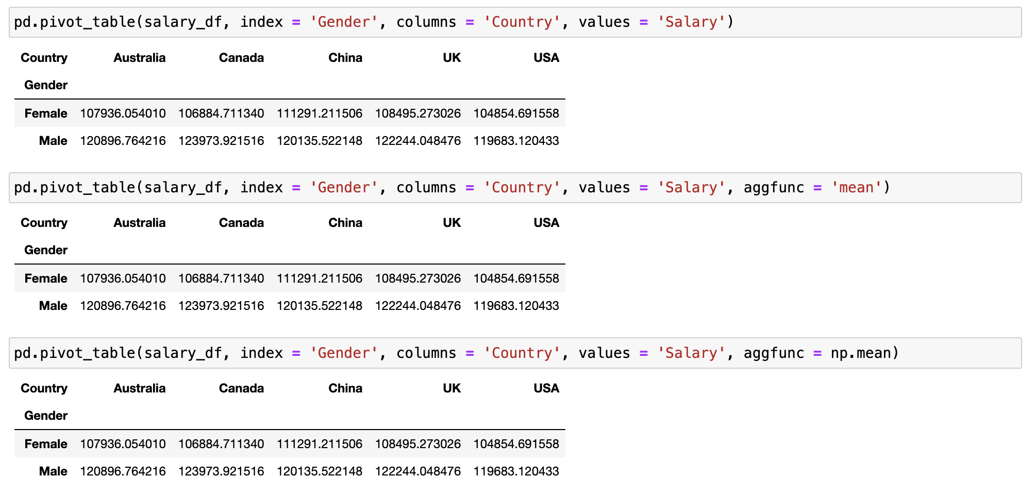Select the USA column header in the first table

[546, 58]
